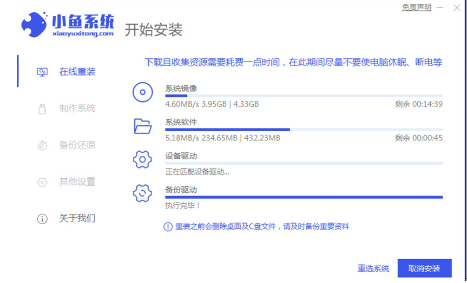Click the folder icon for 系统软件

pos(143,126)
